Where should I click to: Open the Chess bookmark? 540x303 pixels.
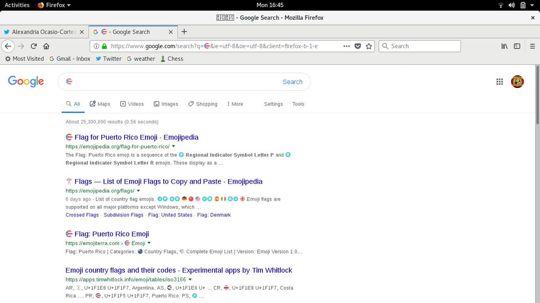[x=172, y=59]
